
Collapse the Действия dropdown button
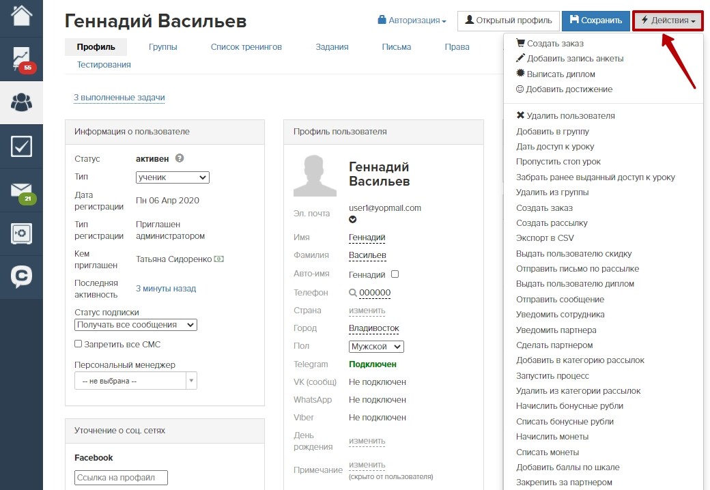668,20
